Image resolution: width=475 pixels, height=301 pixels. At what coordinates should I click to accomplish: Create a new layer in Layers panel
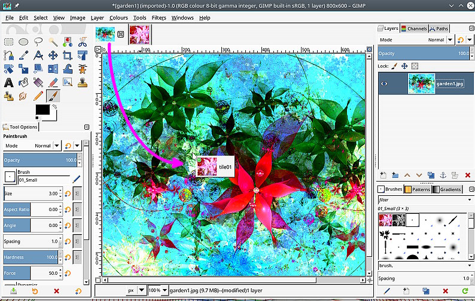click(x=383, y=175)
